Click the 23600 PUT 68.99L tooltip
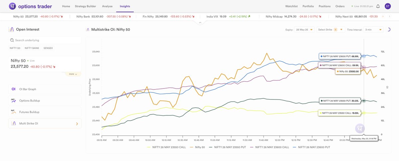 339,57
